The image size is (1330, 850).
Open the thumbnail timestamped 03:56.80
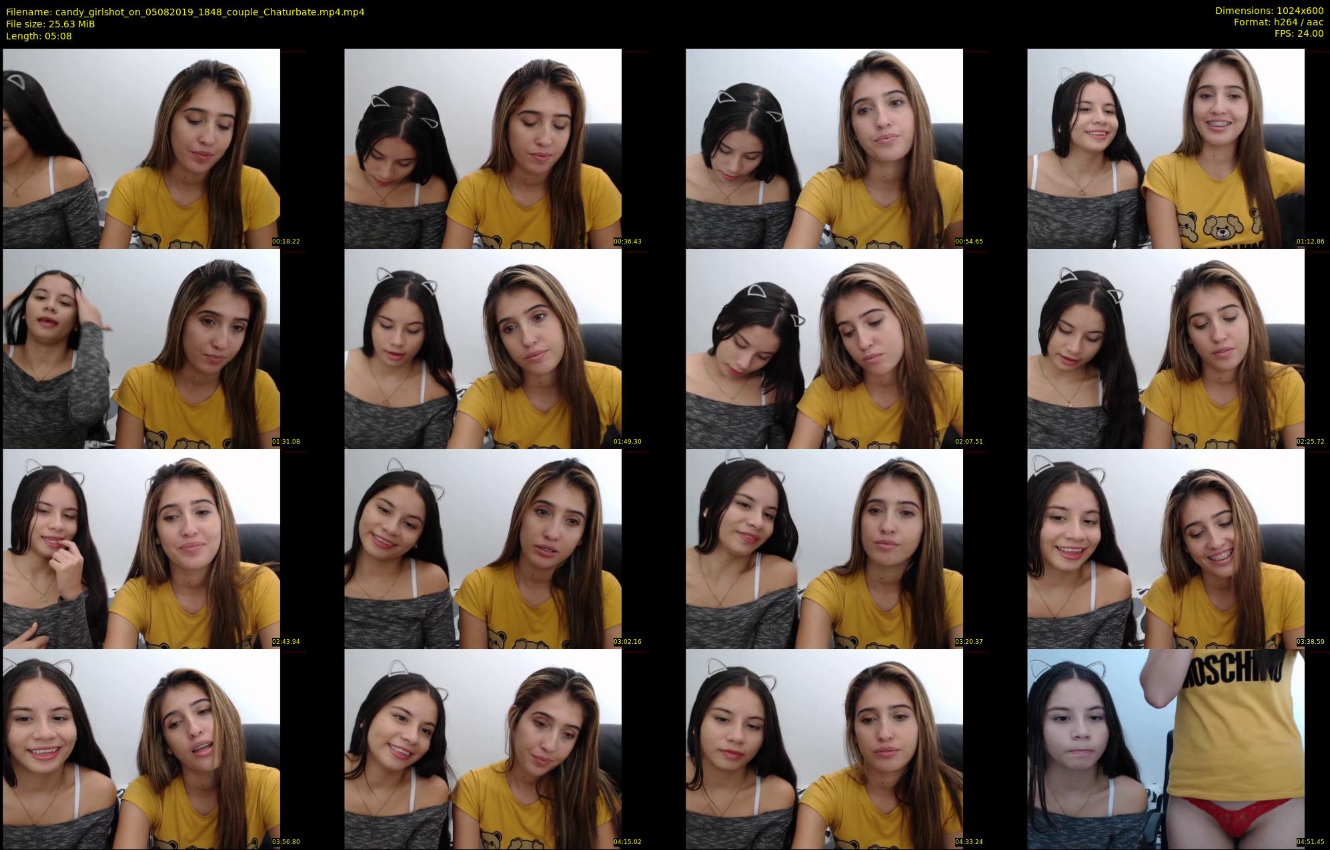(141, 749)
